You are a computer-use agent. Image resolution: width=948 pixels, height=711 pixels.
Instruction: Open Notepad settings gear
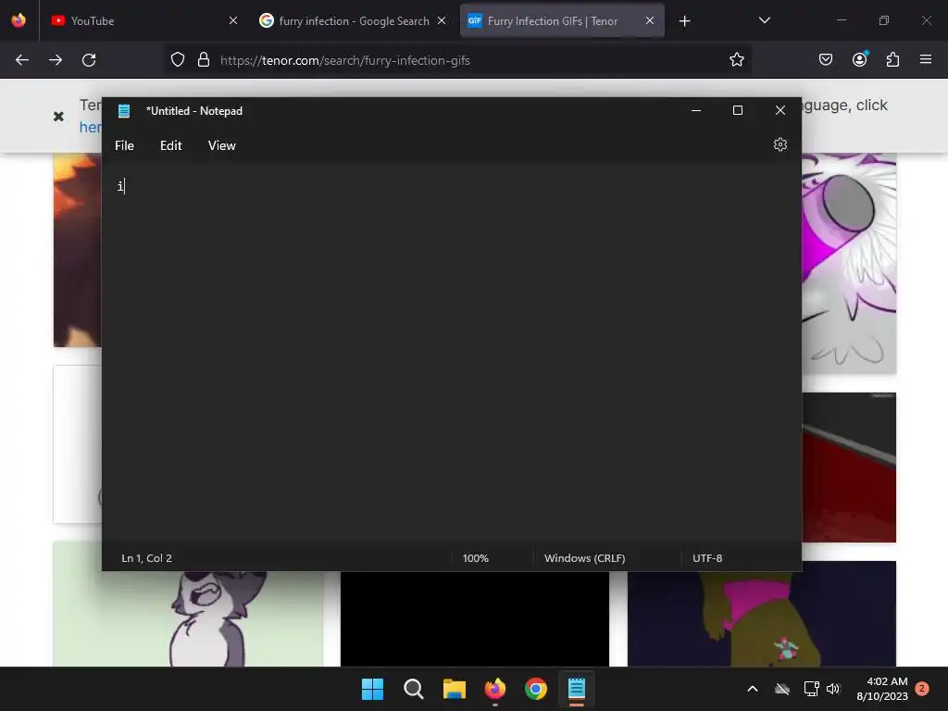[x=780, y=145]
